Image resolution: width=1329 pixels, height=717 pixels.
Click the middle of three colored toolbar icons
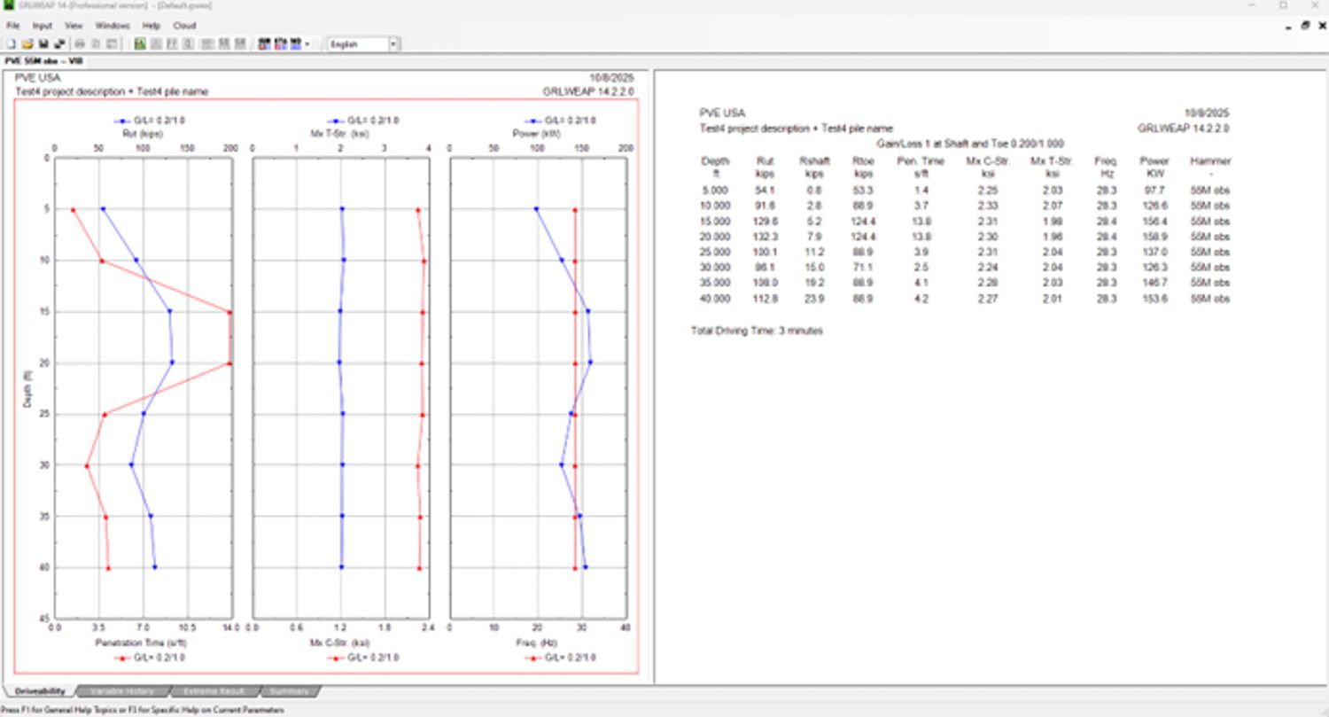280,43
